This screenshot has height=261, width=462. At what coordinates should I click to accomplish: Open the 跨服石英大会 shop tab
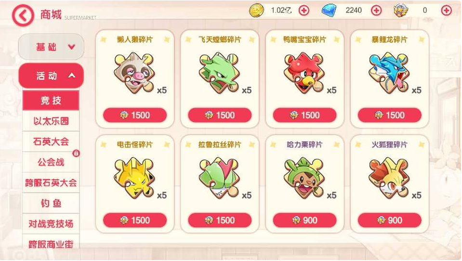coord(51,183)
